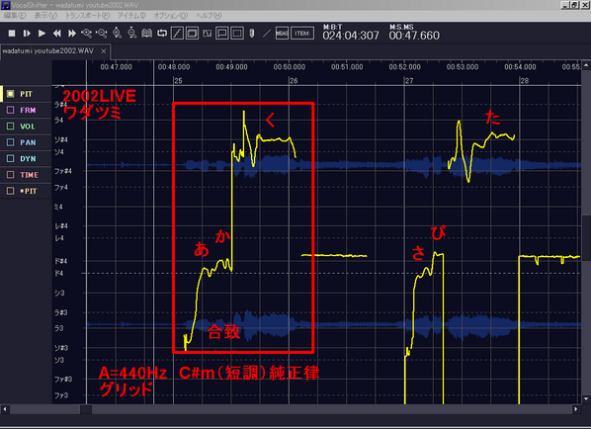Toggle the FRM edit mode checkbox
The height and width of the screenshot is (429, 591).
[x=11, y=110]
